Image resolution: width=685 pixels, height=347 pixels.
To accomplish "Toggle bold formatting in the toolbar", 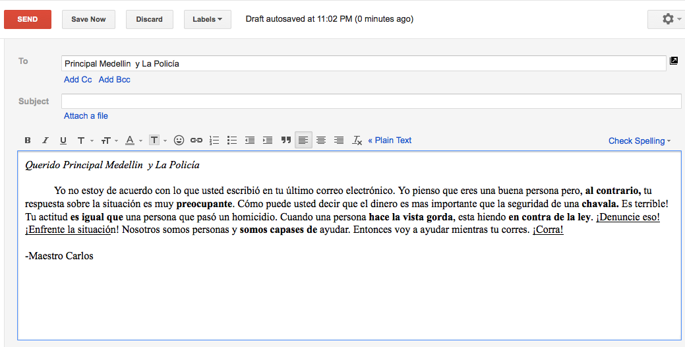I will pyautogui.click(x=28, y=141).
